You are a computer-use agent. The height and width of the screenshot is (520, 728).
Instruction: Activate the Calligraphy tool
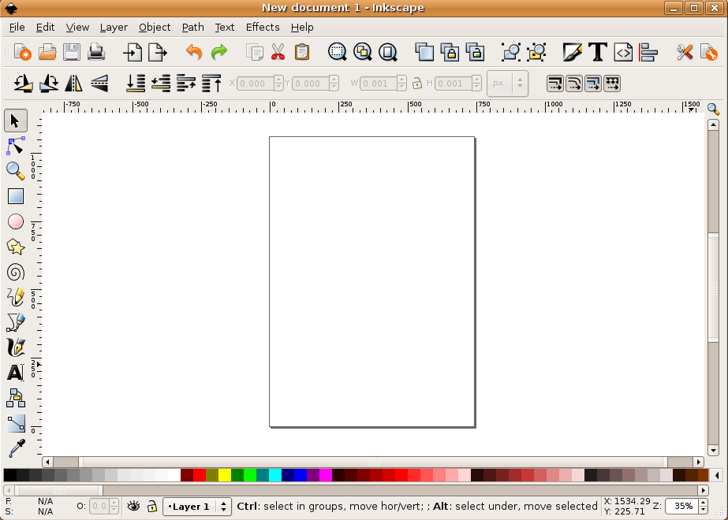tap(16, 347)
